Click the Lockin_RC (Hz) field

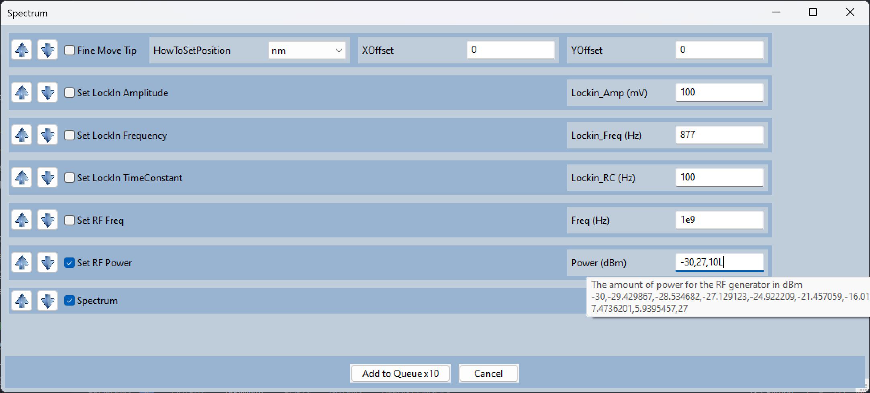click(x=719, y=178)
